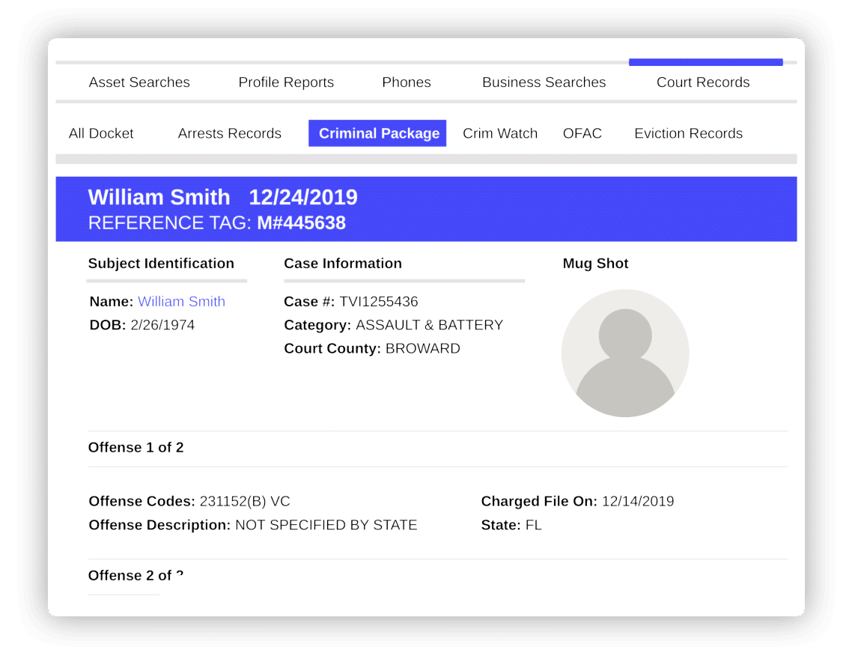Screen dimensions: 855x656
Task: Select the Phones tab
Action: point(407,82)
